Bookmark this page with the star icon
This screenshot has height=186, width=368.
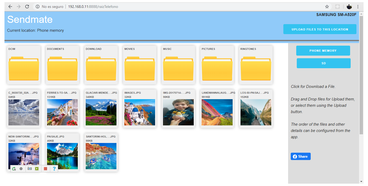327,7
